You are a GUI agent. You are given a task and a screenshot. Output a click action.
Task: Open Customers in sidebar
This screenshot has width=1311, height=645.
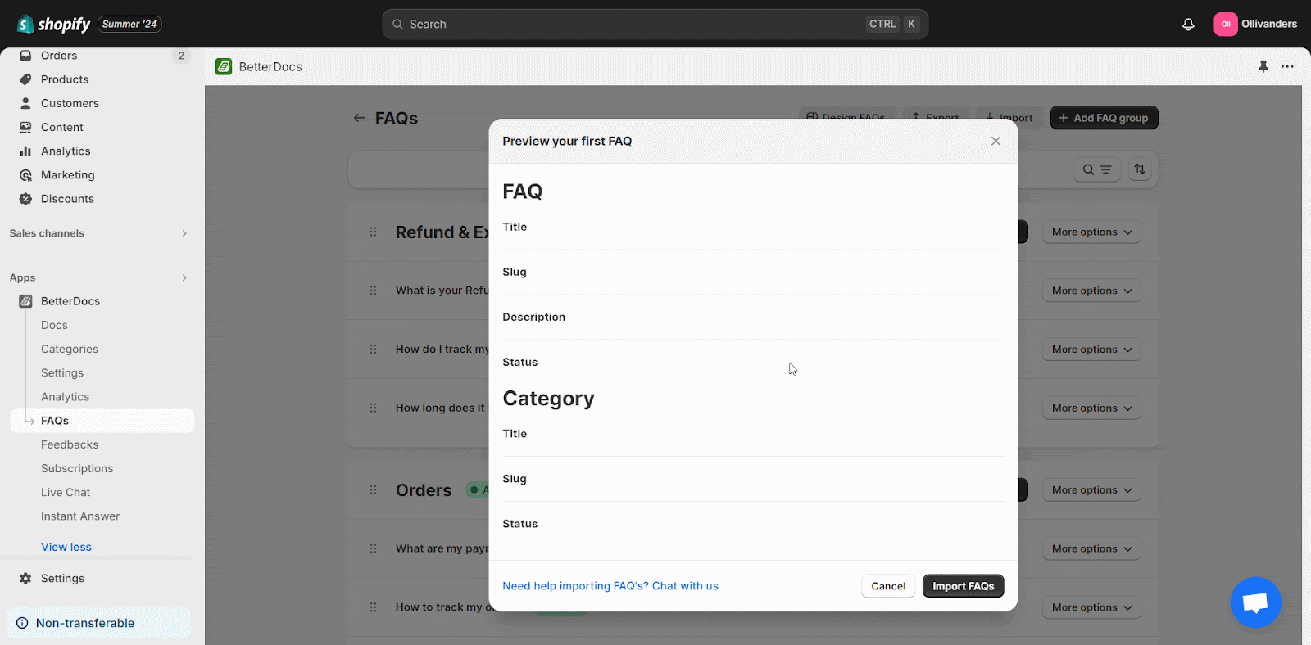[70, 103]
